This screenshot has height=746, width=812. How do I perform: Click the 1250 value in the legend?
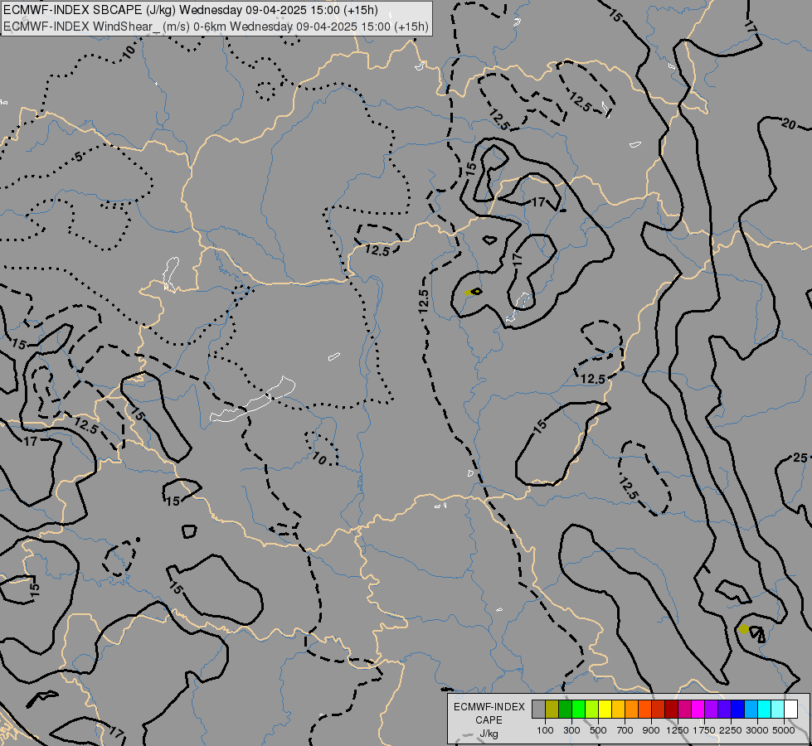[x=678, y=730]
